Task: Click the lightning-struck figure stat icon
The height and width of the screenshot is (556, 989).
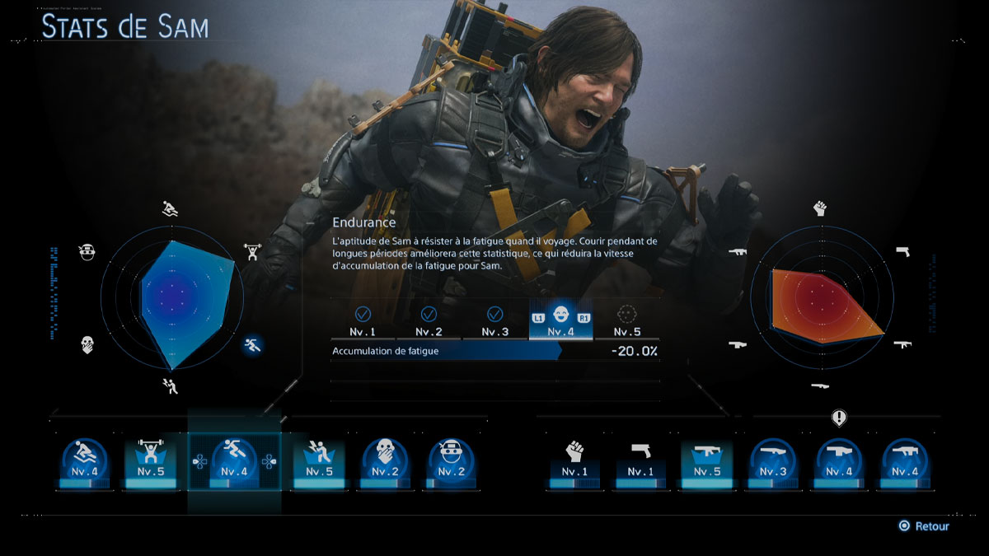Action: (x=318, y=460)
